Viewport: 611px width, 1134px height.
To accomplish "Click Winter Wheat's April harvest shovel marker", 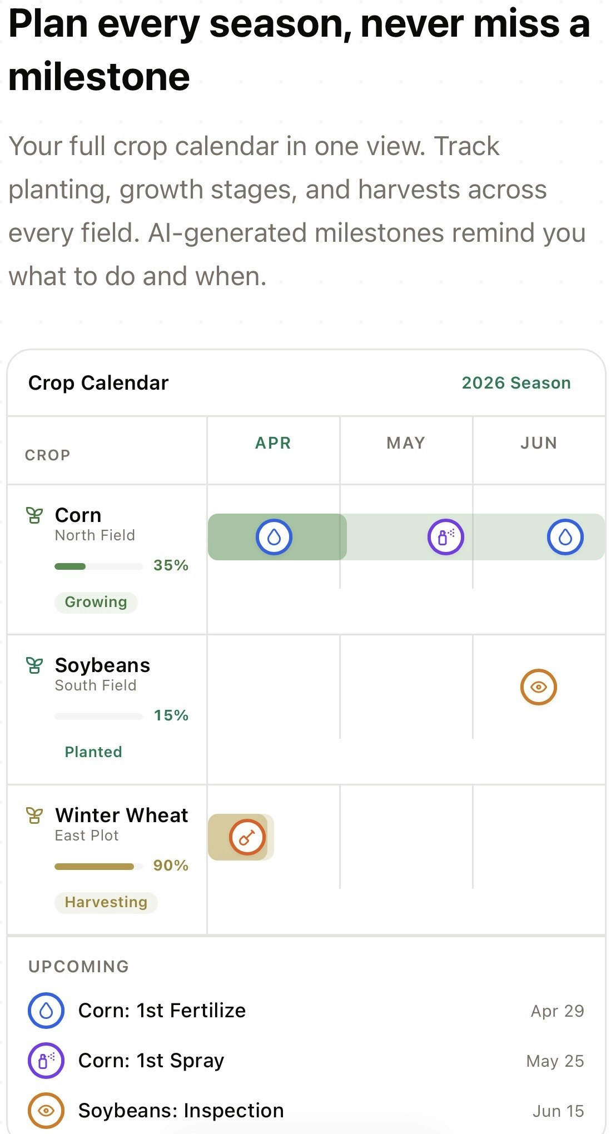I will click(x=247, y=837).
